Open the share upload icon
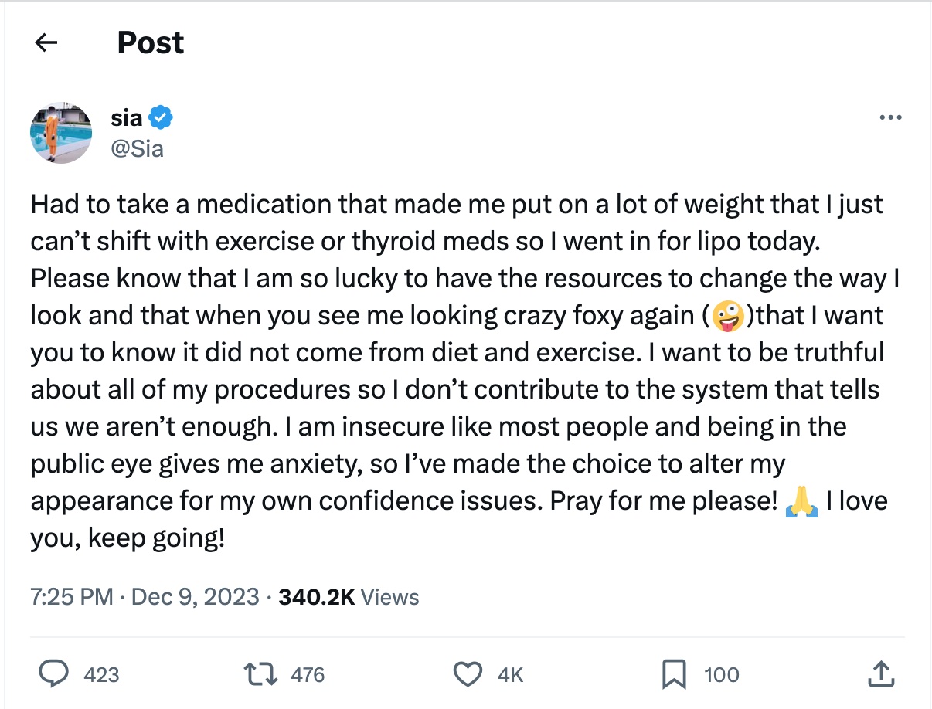The height and width of the screenshot is (709, 932). (880, 674)
